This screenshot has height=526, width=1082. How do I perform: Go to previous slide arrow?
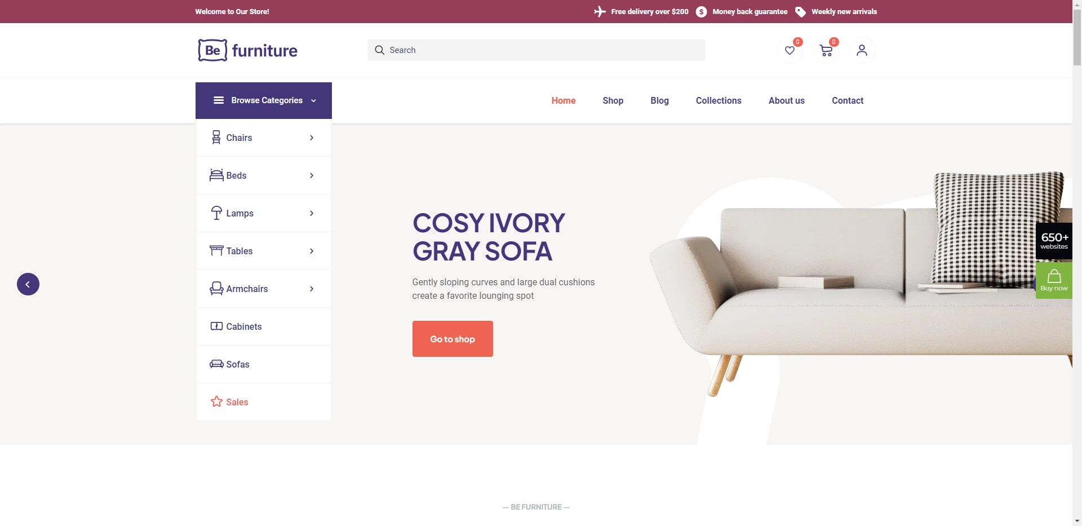pyautogui.click(x=28, y=284)
